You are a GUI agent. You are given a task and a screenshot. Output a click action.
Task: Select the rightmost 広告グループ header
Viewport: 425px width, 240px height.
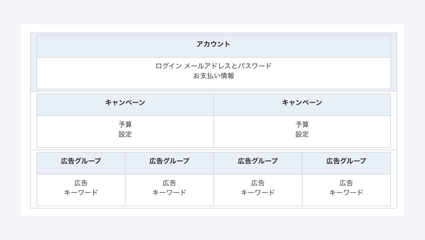point(346,163)
